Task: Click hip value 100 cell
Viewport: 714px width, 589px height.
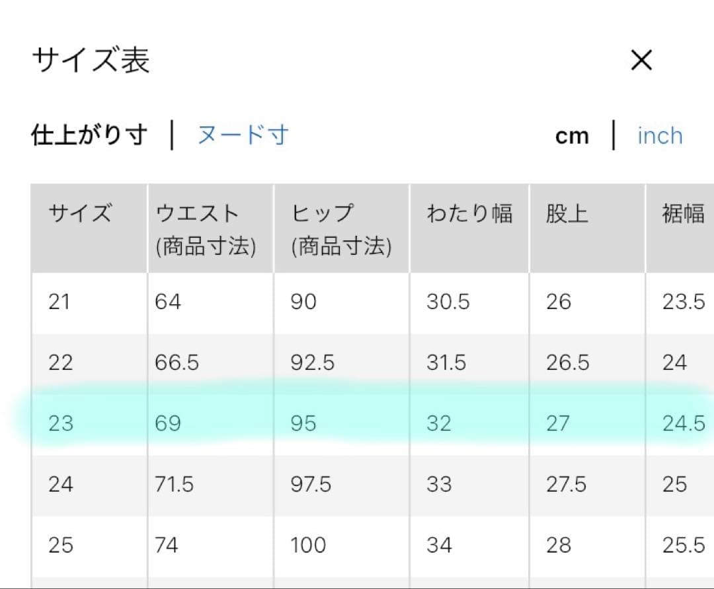Action: (342, 545)
